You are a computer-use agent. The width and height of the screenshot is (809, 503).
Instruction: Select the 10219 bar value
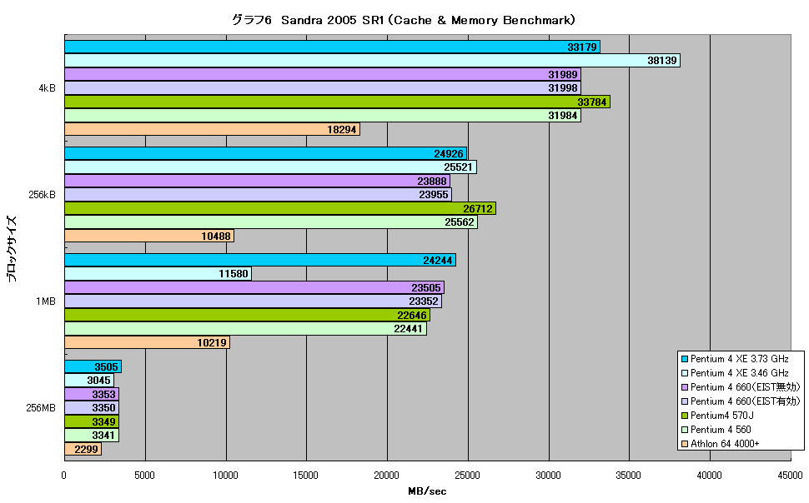(212, 342)
